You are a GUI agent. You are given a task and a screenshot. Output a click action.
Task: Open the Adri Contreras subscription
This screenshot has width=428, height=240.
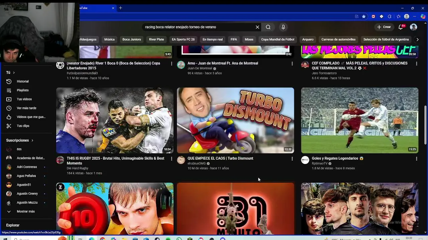click(x=26, y=167)
